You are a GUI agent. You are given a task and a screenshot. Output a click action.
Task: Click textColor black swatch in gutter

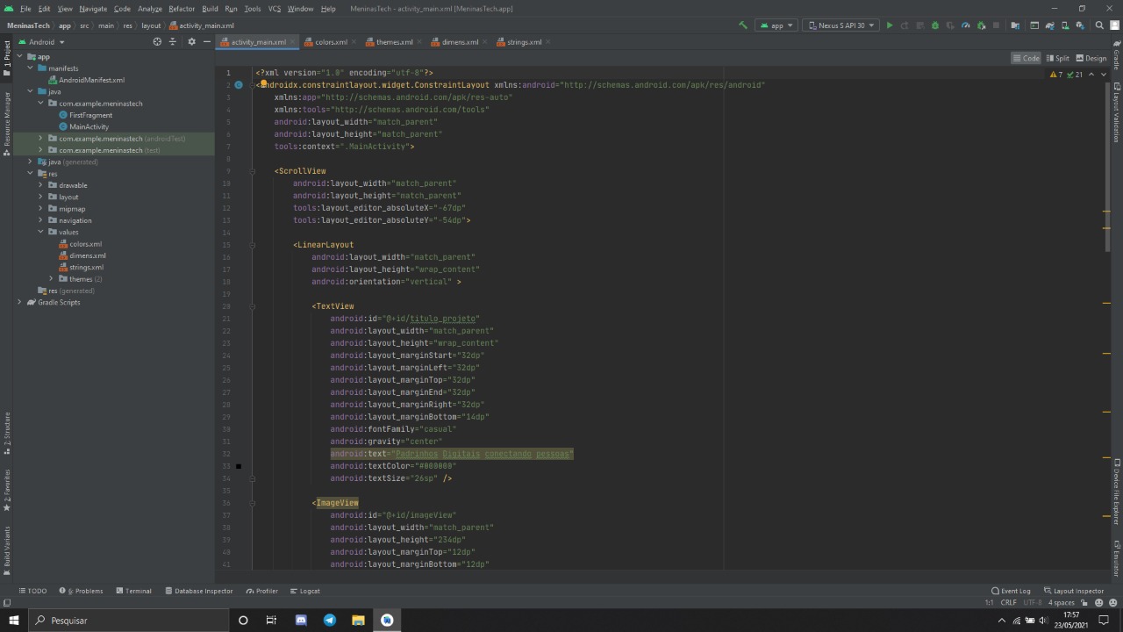[x=238, y=466]
